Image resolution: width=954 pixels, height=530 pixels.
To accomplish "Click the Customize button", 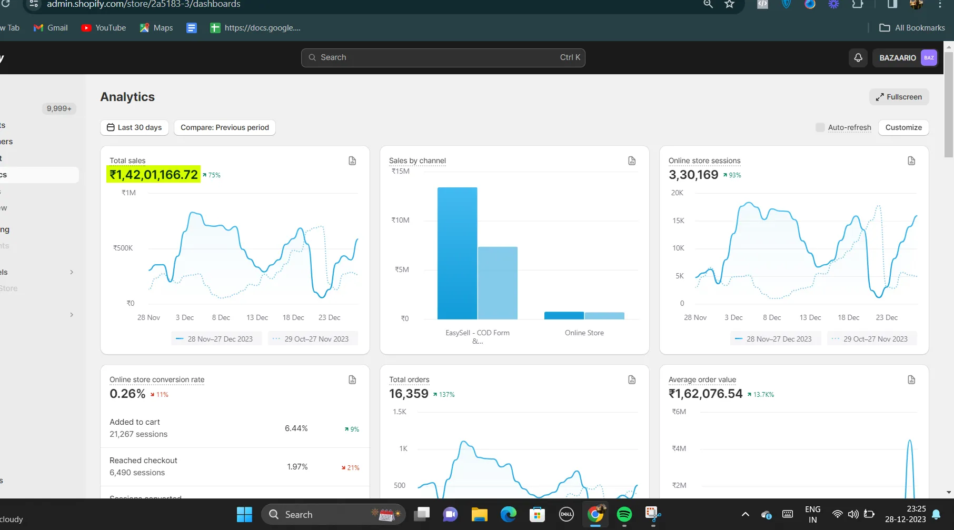I will click(x=903, y=127).
